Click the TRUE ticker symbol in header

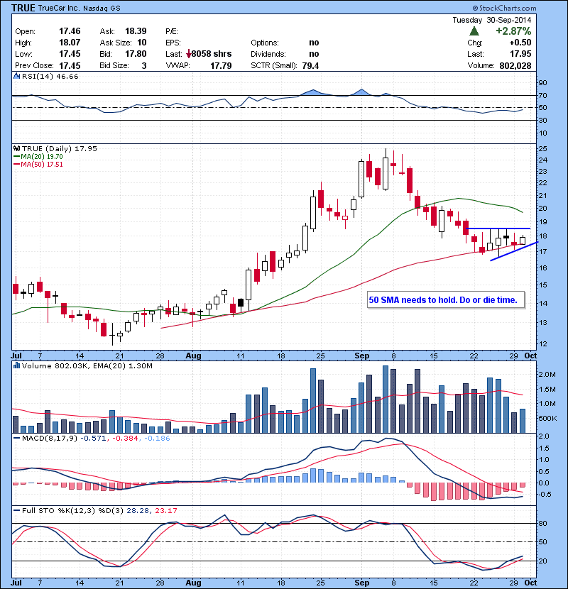23,8
